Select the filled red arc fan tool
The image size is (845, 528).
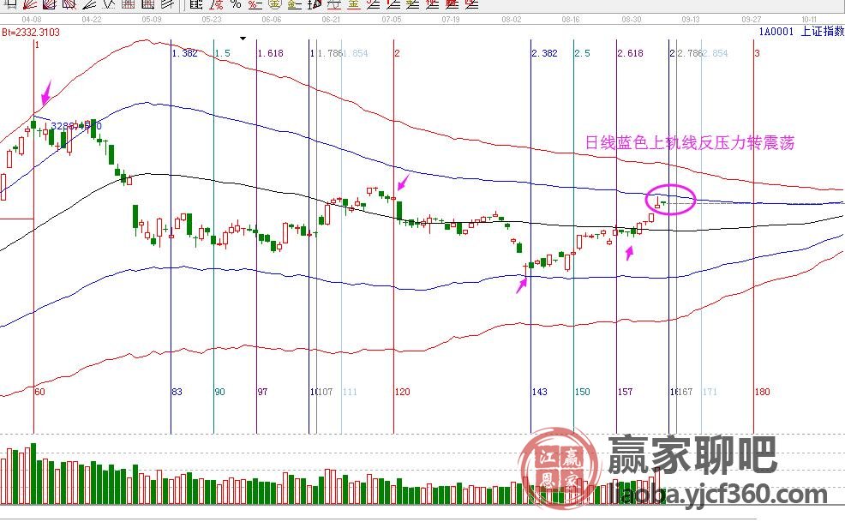coord(49,4)
